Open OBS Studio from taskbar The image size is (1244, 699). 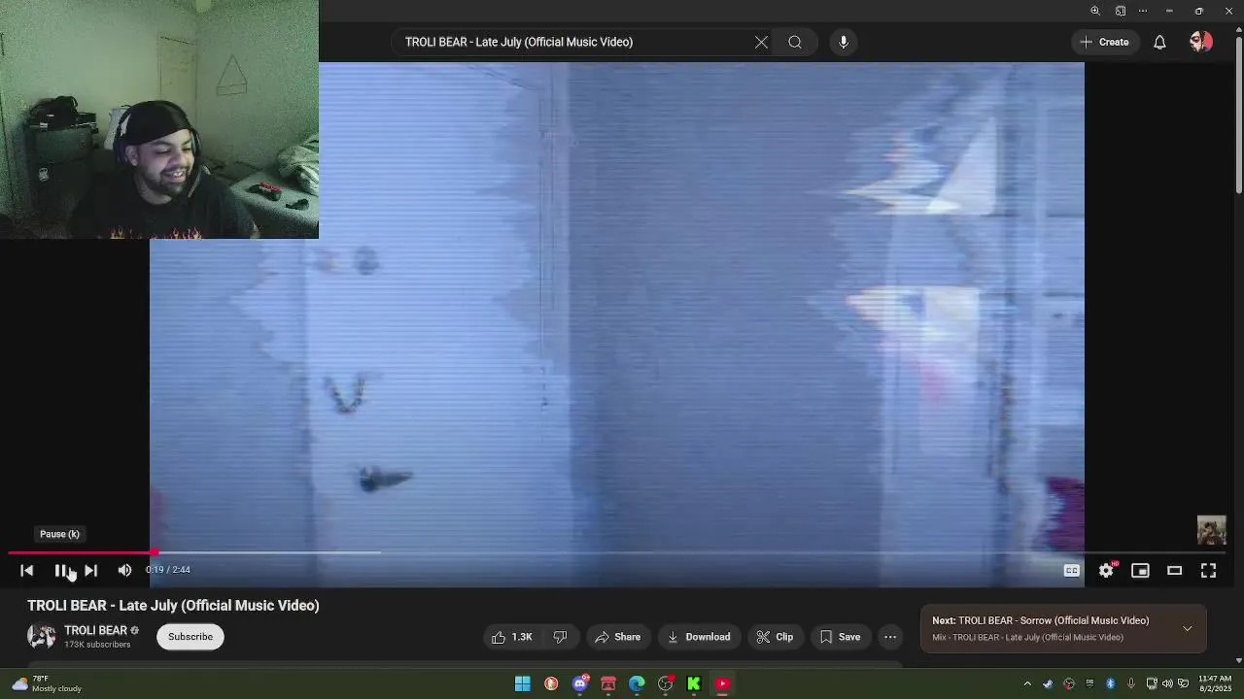click(666, 683)
